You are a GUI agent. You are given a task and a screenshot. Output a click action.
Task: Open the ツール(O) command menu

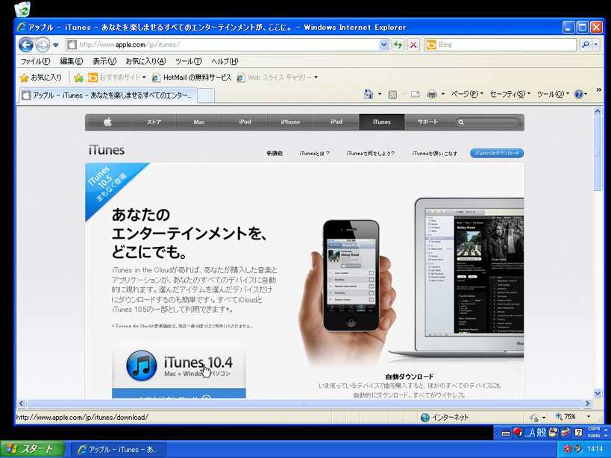(x=553, y=94)
